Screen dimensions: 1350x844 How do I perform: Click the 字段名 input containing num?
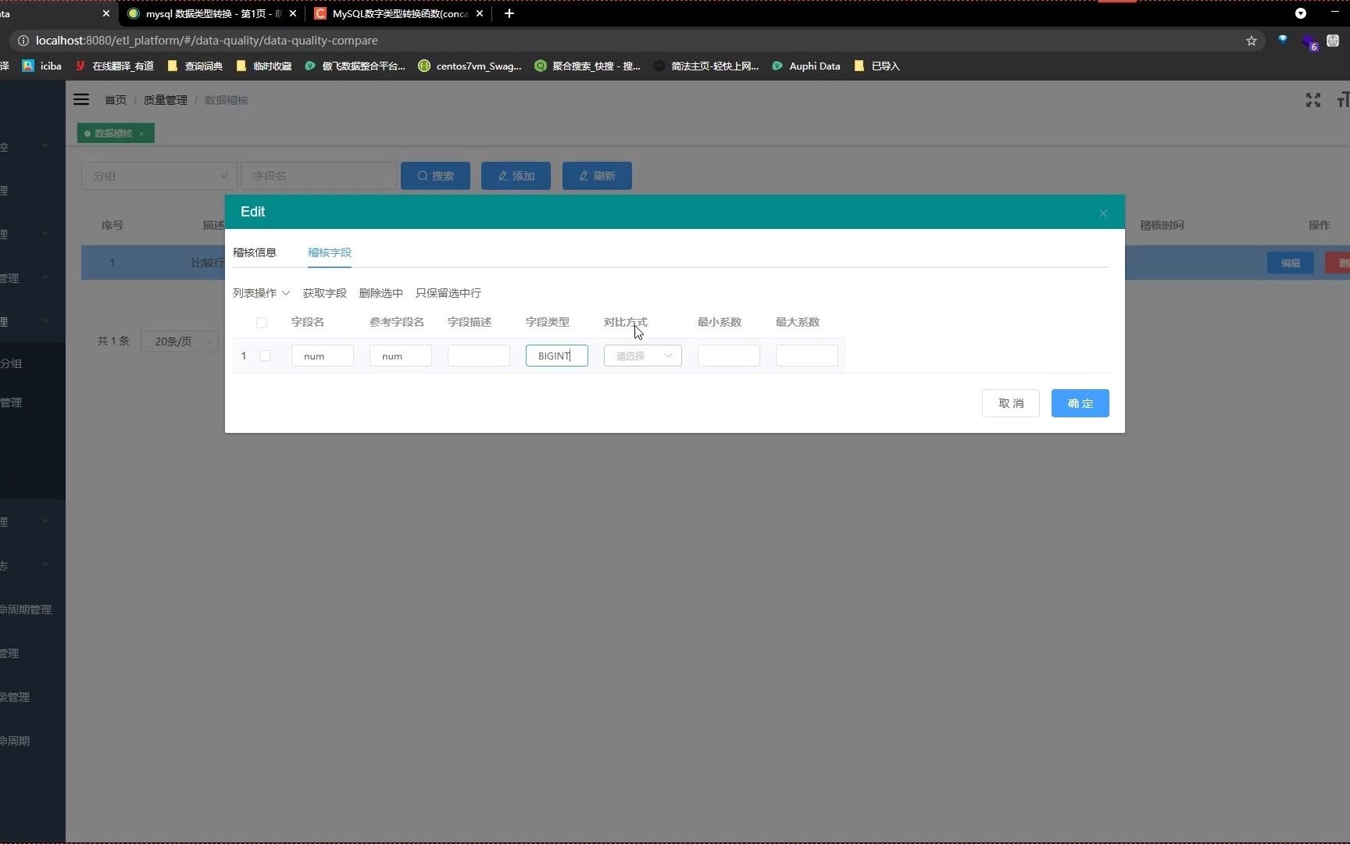[x=323, y=356]
